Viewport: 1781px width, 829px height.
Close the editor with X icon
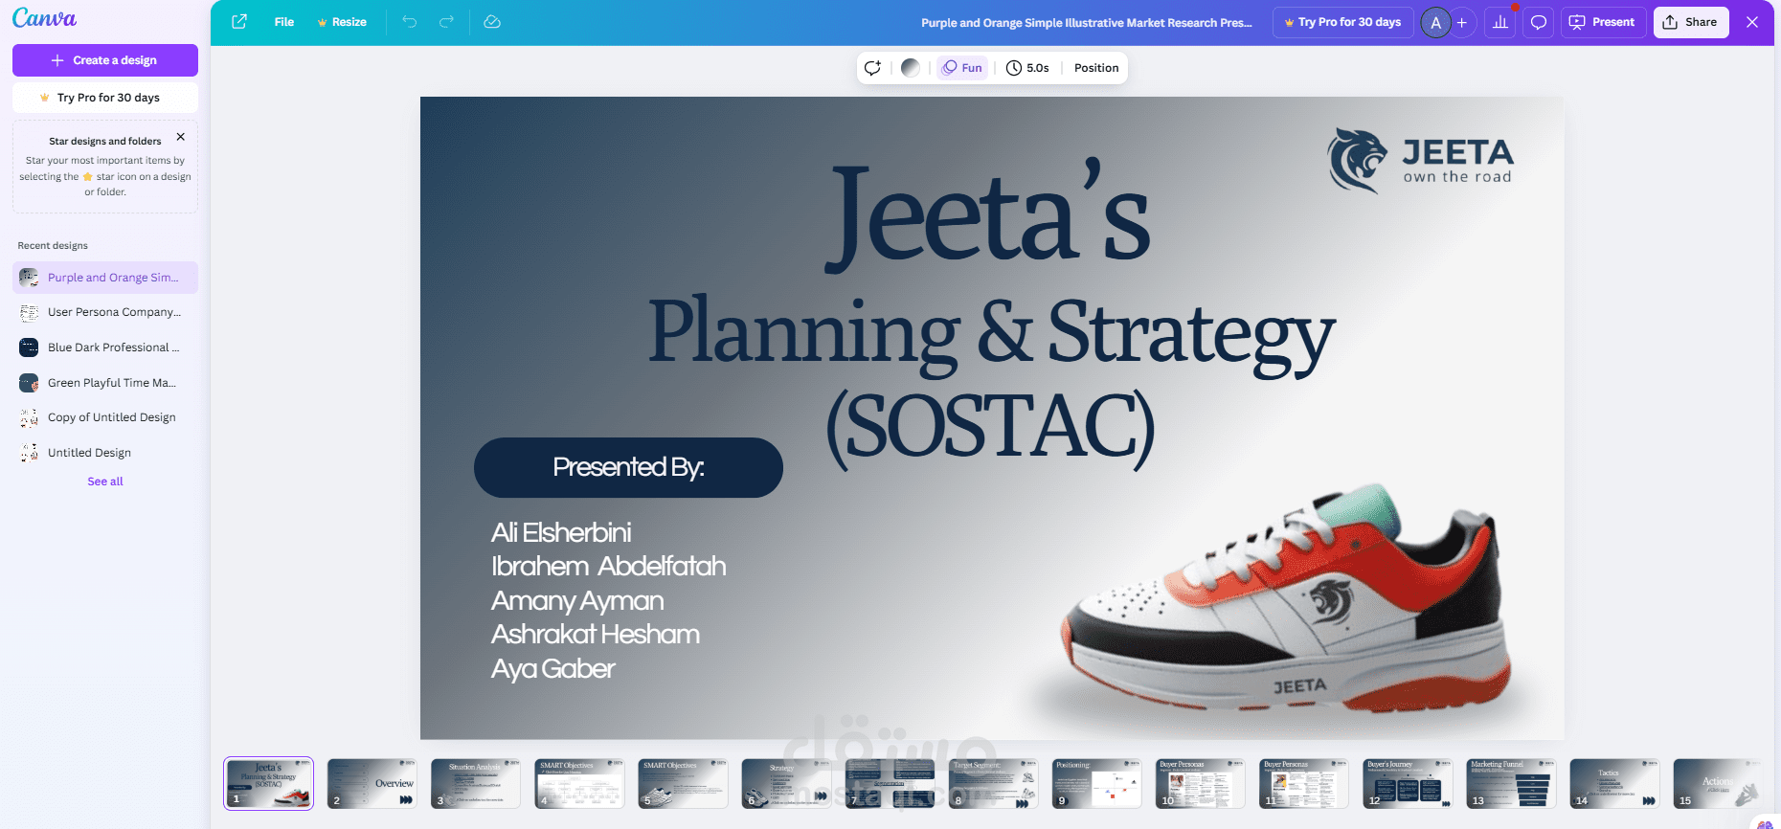point(1752,22)
